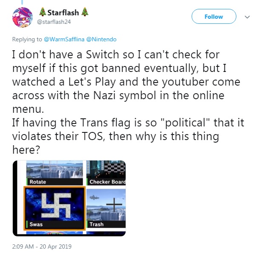Open the 2:09 AM - 20 Apr 2019 timestamp
Viewport: 267px width, 255px height.
click(x=42, y=246)
